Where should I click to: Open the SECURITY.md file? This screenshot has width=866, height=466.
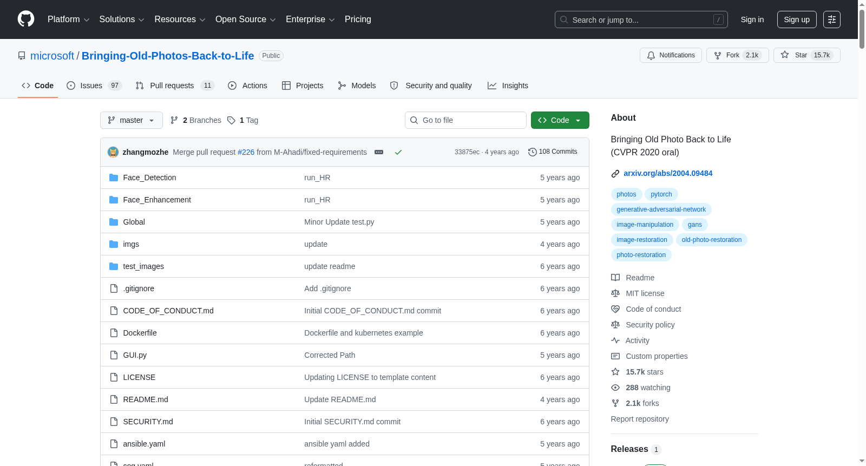click(x=148, y=422)
